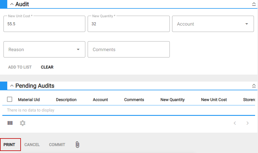
Task: Collapse the Pending Audits panel chevron
Action: (x=12, y=86)
